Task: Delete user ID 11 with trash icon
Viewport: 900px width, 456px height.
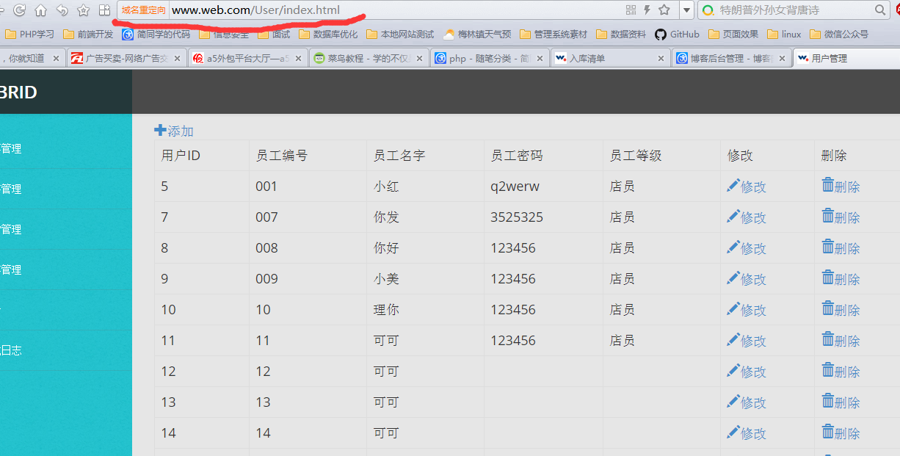Action: coord(841,341)
